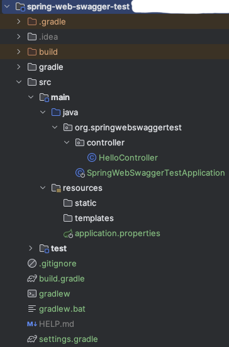229x347 pixels.
Task: Click the test module folder icon
Action: pos(44,249)
